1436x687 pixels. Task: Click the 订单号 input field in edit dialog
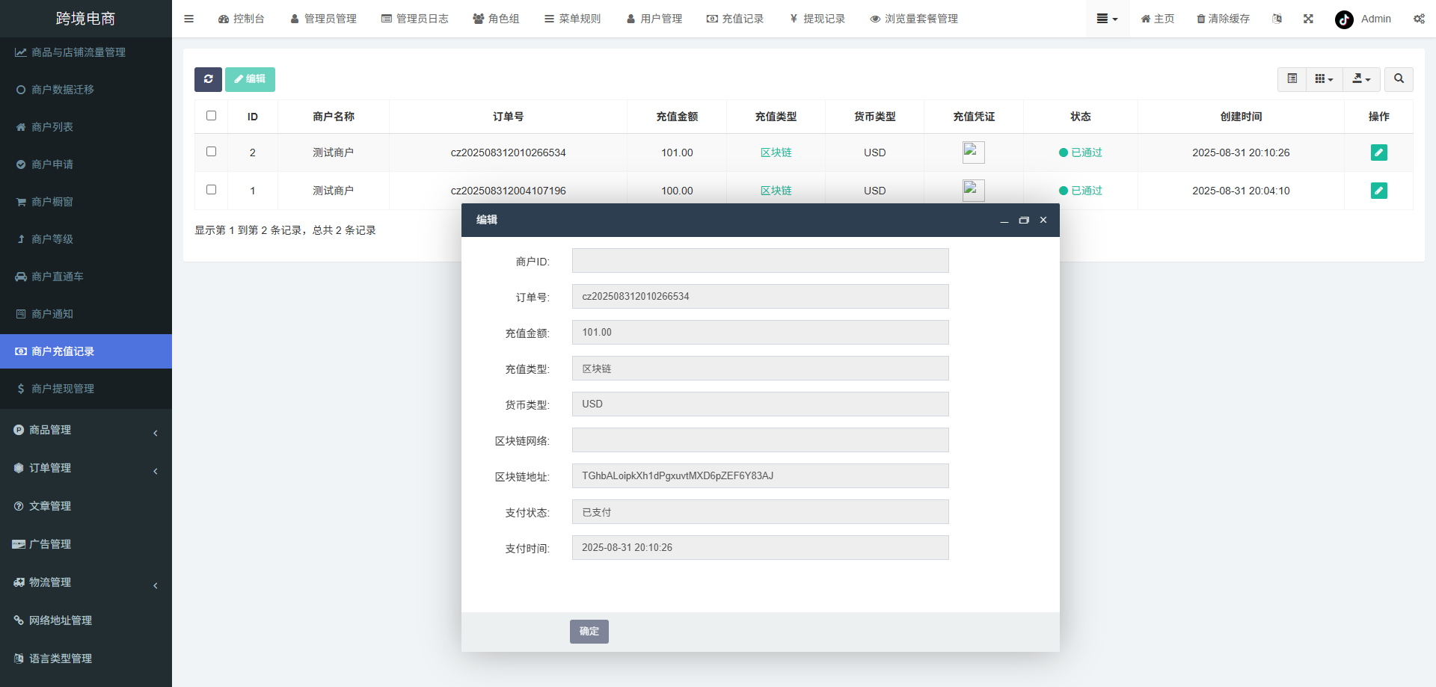(x=759, y=296)
